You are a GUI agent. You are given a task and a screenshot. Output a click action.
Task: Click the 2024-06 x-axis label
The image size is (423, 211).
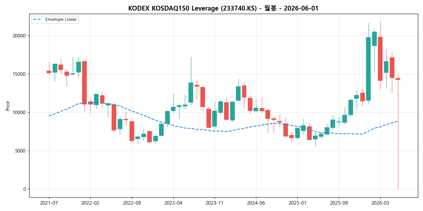pyautogui.click(x=256, y=203)
